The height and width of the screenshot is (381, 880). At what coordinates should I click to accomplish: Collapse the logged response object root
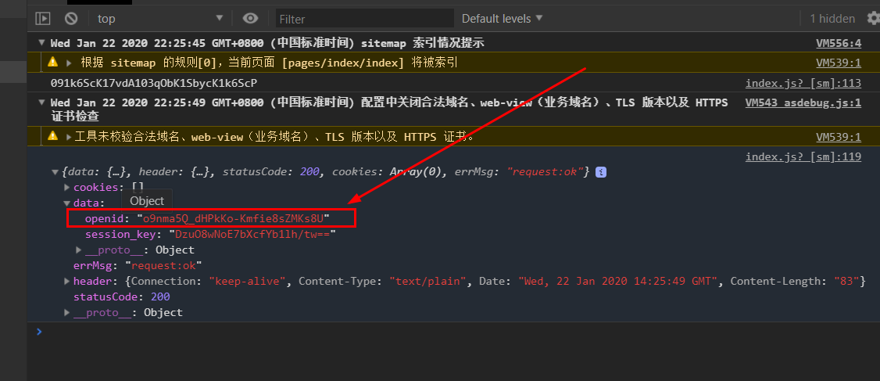(55, 172)
